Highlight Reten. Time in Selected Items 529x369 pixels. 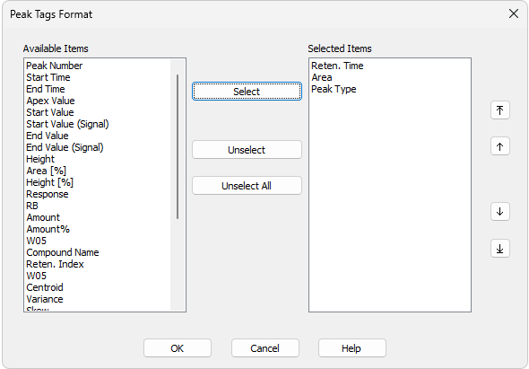coord(337,66)
